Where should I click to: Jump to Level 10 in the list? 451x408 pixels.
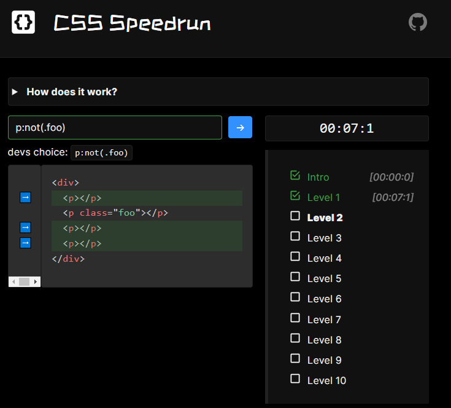click(326, 380)
